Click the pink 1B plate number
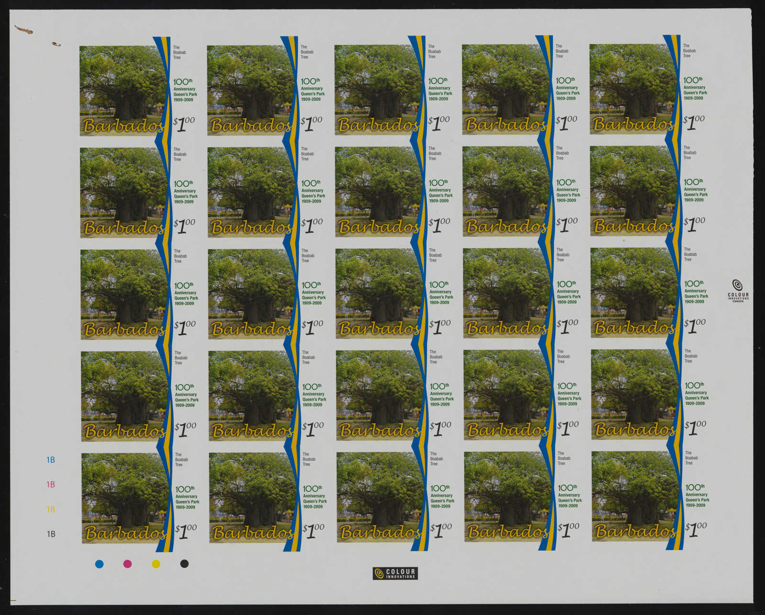This screenshot has height=615, width=765. (51, 485)
